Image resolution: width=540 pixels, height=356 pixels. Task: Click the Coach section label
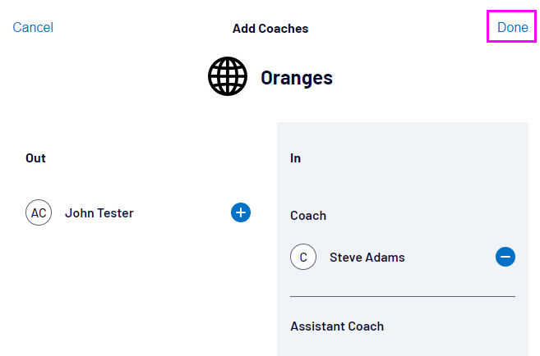[308, 216]
